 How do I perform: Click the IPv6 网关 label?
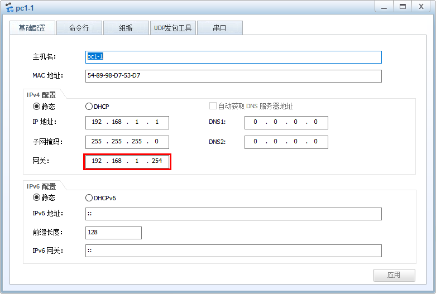click(47, 250)
